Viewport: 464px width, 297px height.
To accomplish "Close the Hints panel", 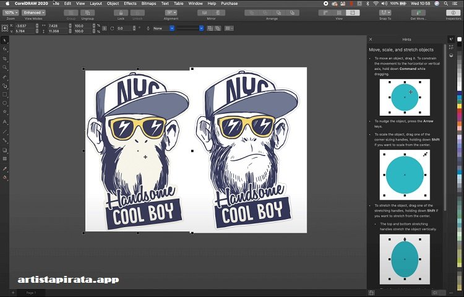I will point(371,40).
